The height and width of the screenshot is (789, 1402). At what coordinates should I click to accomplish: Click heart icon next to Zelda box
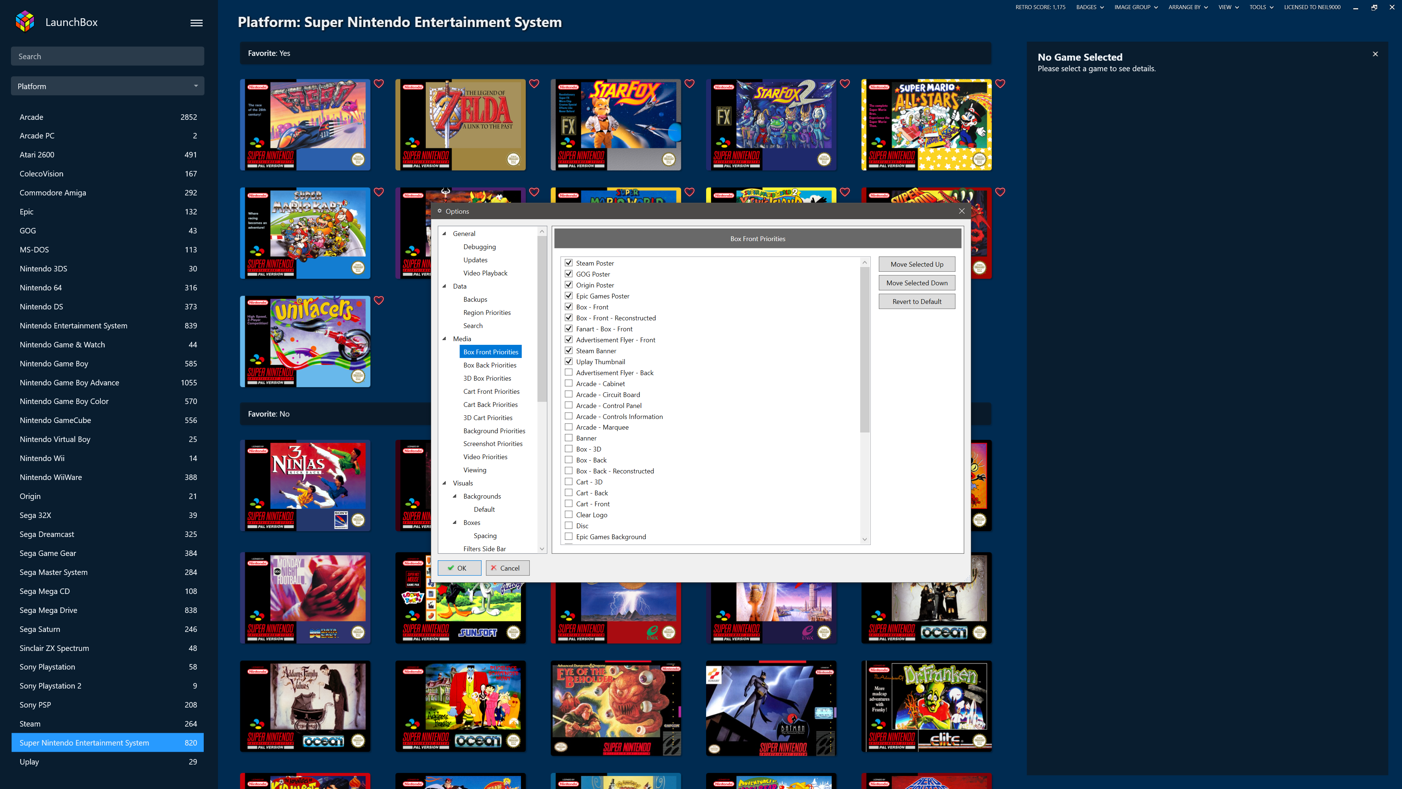(534, 83)
